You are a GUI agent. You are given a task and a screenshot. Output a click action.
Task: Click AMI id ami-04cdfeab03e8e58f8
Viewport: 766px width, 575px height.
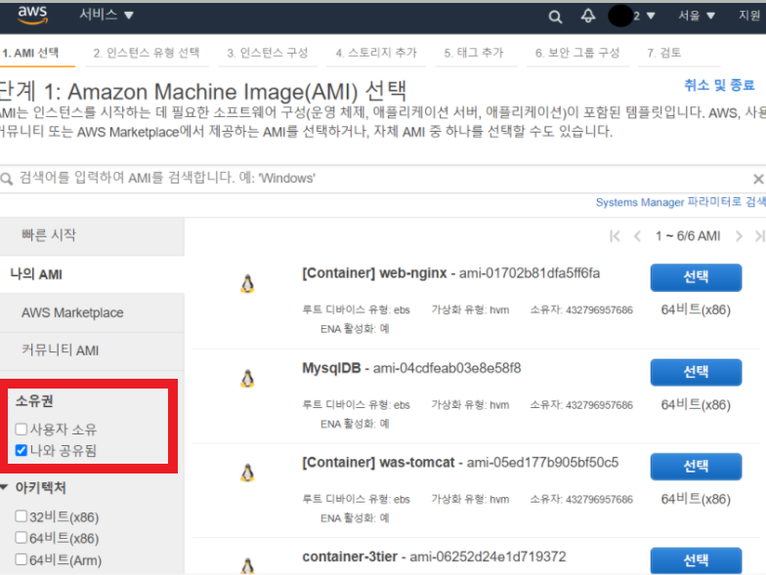point(447,368)
